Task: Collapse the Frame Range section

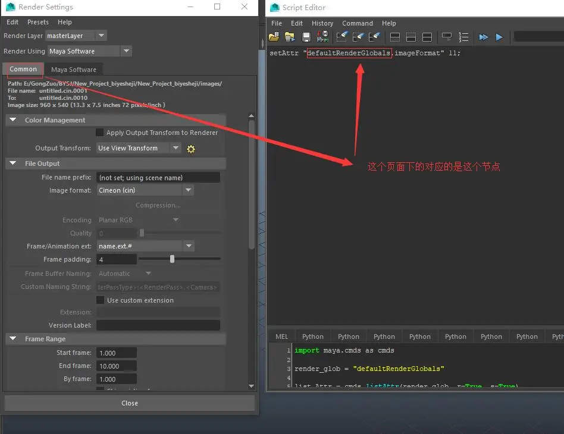Action: click(13, 339)
